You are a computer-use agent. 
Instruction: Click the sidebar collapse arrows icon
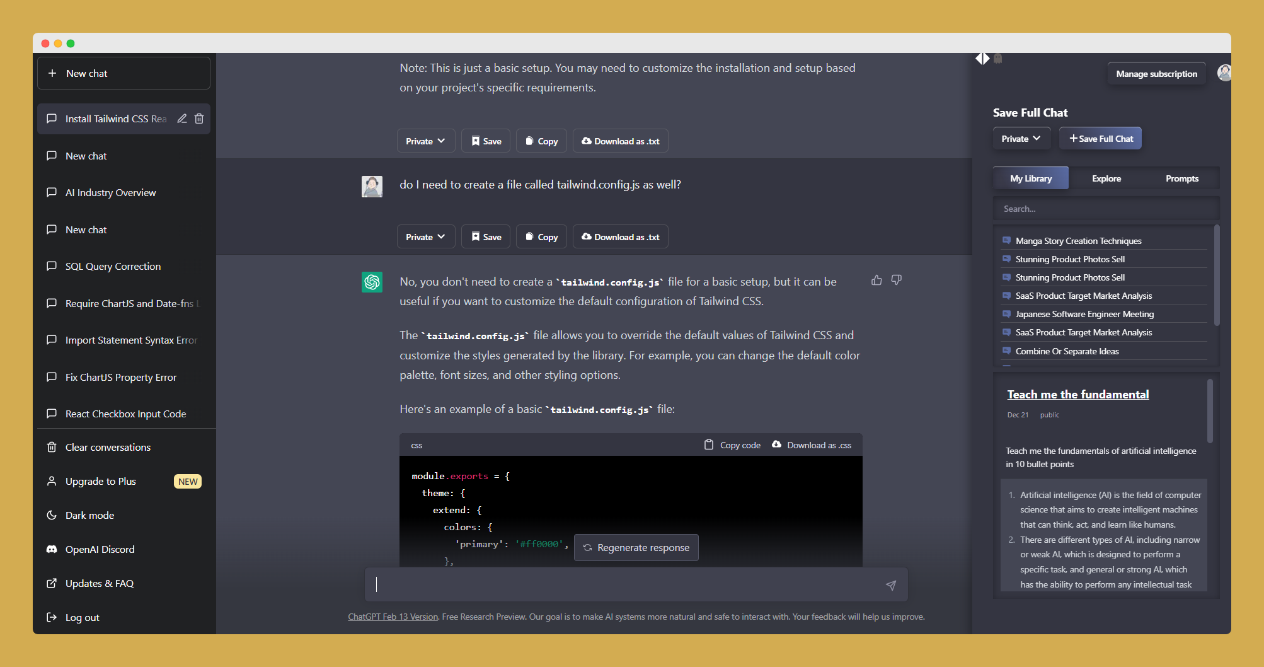pos(982,59)
